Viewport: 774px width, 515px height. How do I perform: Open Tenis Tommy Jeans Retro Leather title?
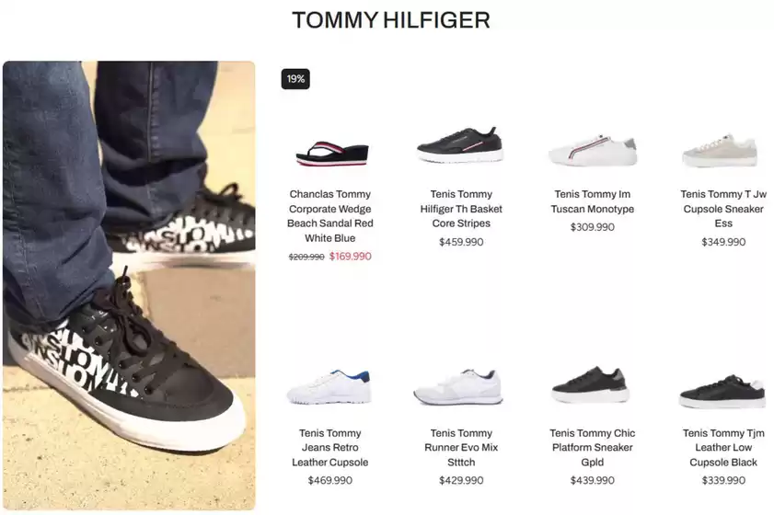pyautogui.click(x=330, y=448)
